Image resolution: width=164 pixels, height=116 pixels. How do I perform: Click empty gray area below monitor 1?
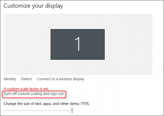click(x=78, y=67)
